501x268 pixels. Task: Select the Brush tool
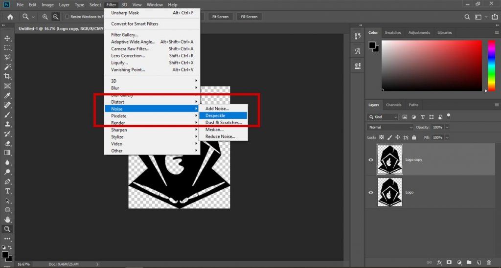pyautogui.click(x=7, y=114)
